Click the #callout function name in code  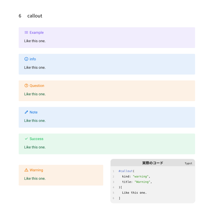coord(126,171)
